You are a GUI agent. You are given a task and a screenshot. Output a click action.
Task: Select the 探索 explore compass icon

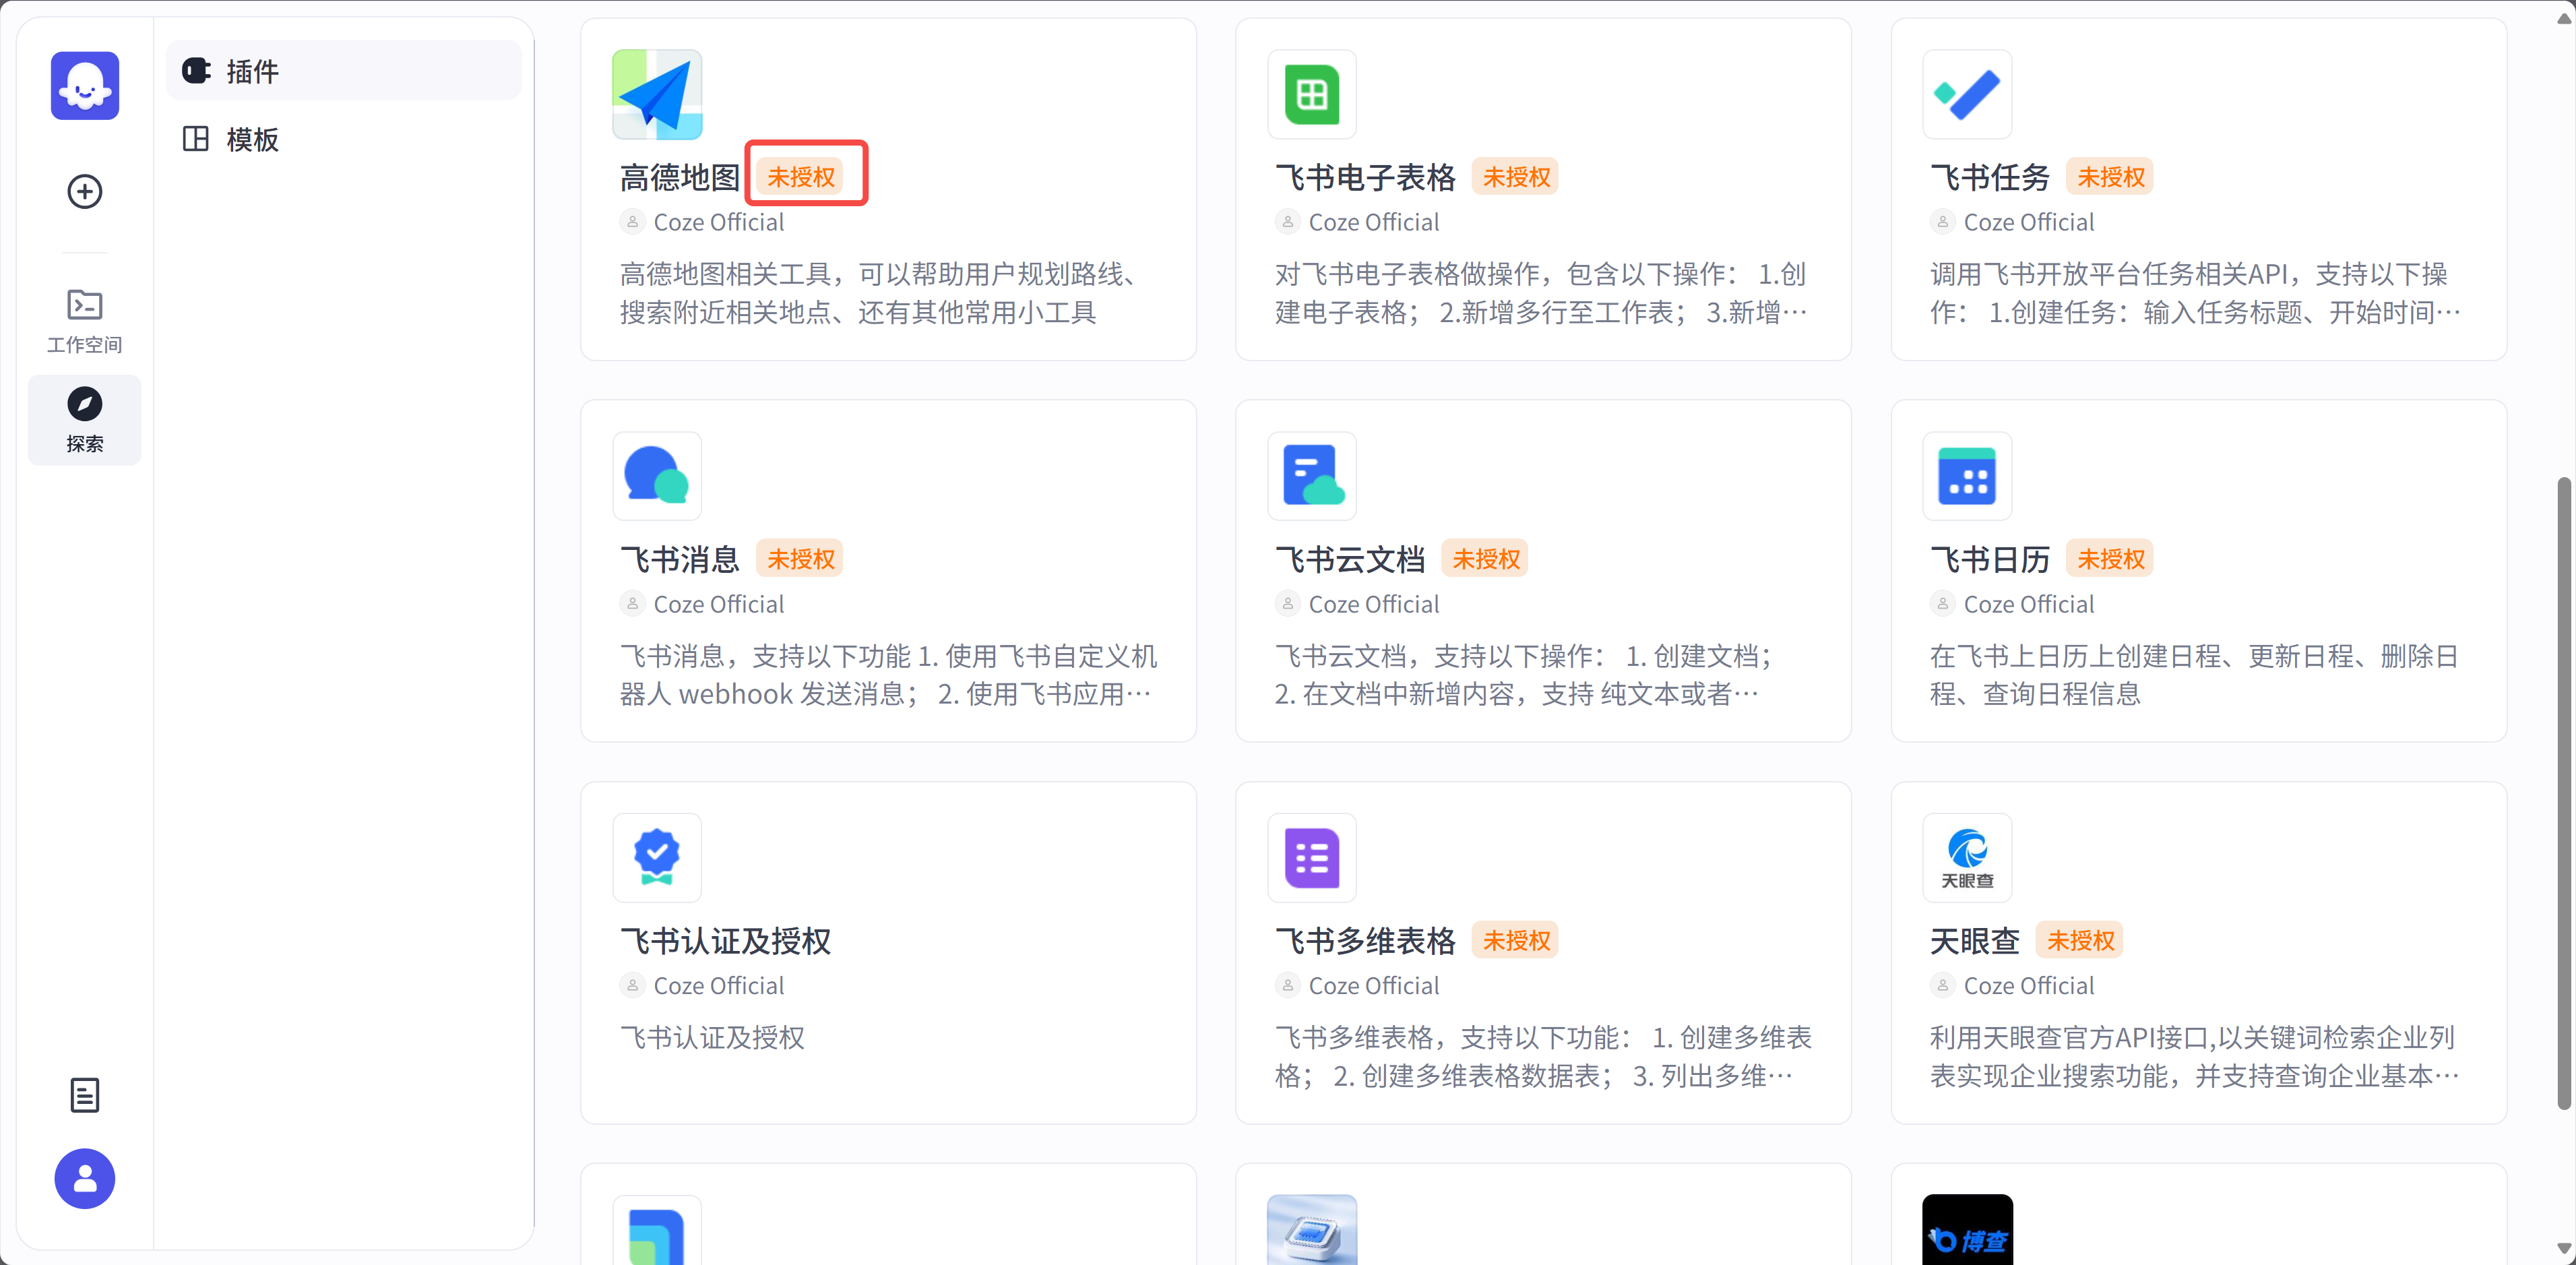pos(85,404)
